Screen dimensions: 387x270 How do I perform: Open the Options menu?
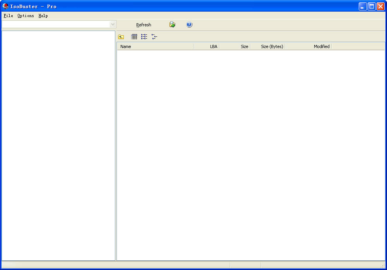[x=26, y=15]
